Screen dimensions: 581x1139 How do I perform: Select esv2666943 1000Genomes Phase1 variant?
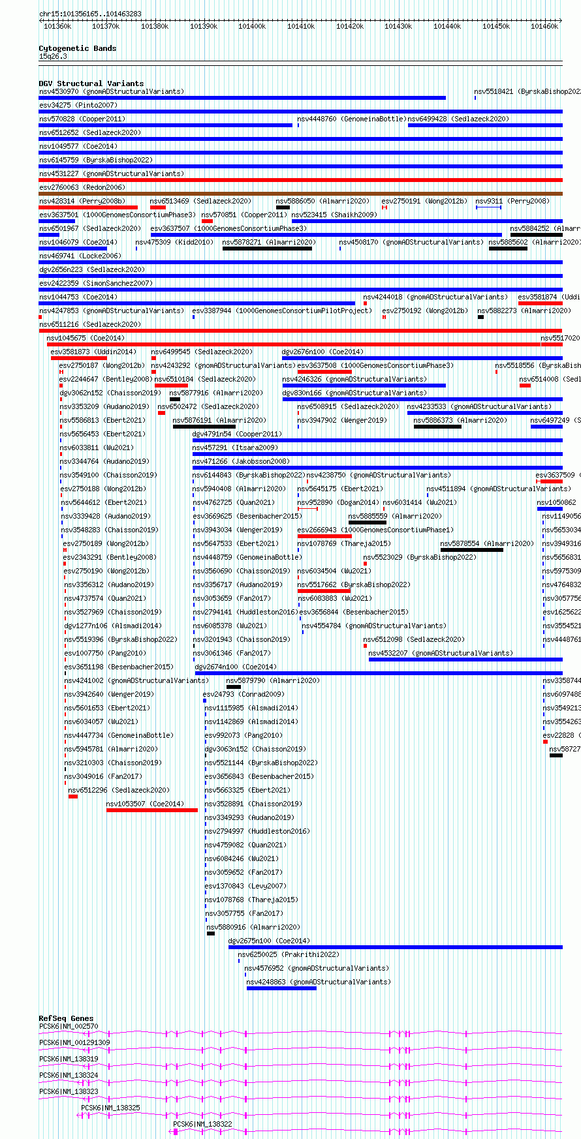click(x=376, y=530)
